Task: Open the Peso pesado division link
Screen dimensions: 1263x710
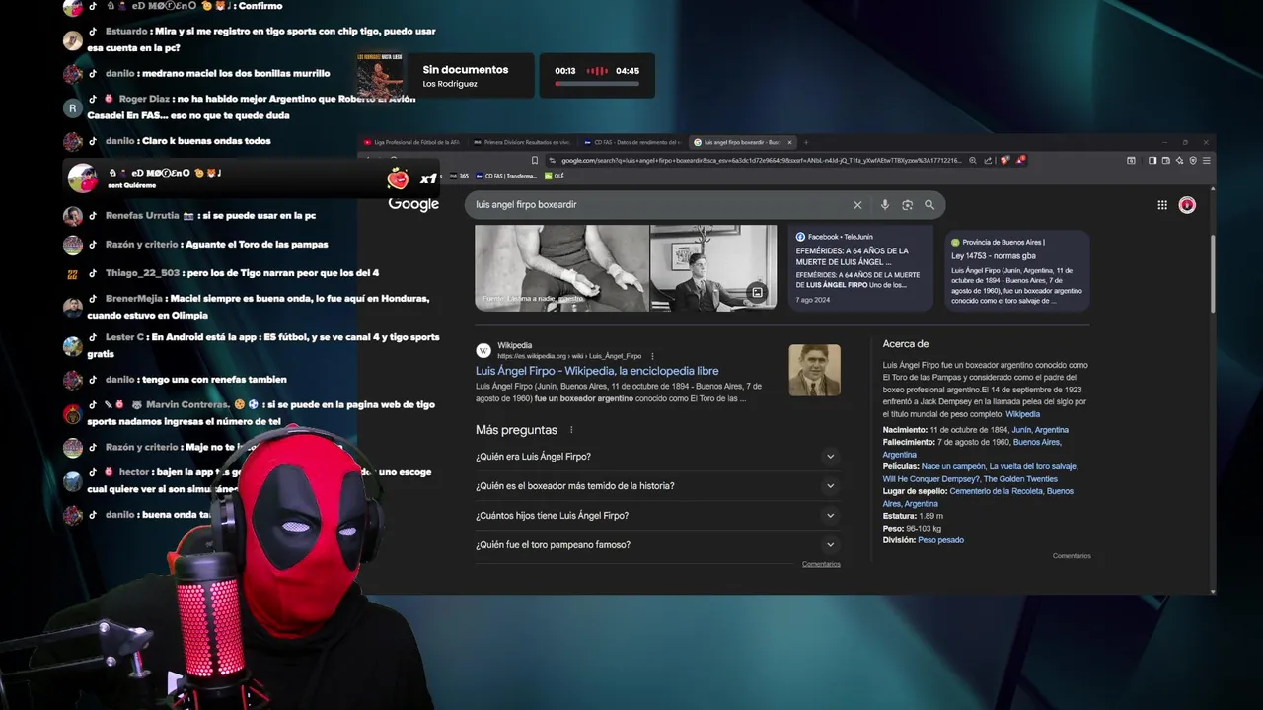Action: (x=940, y=540)
